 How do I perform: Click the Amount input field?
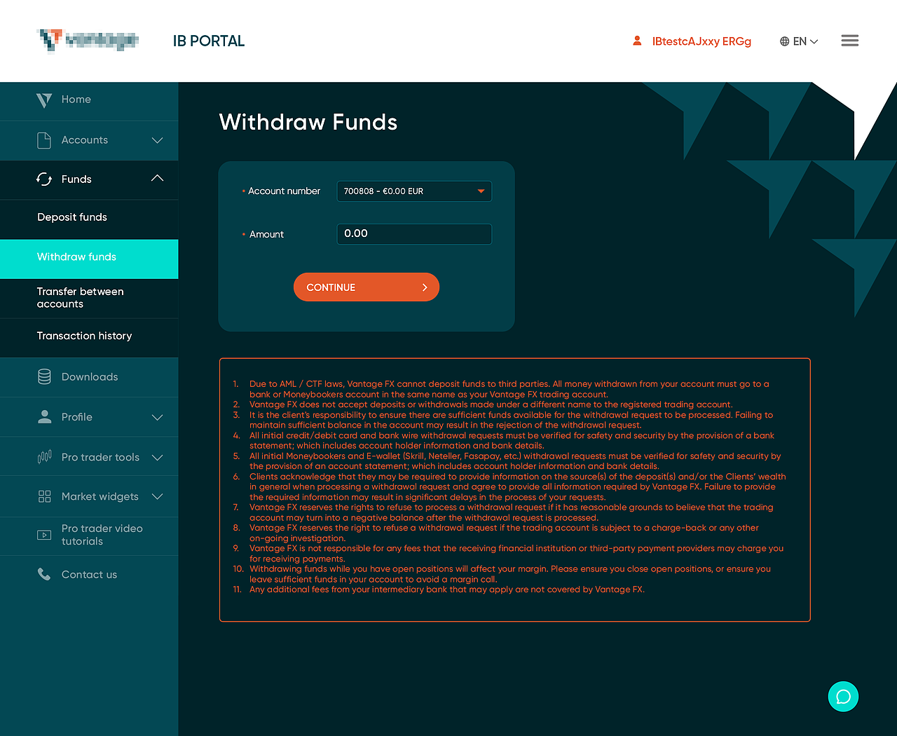[414, 234]
